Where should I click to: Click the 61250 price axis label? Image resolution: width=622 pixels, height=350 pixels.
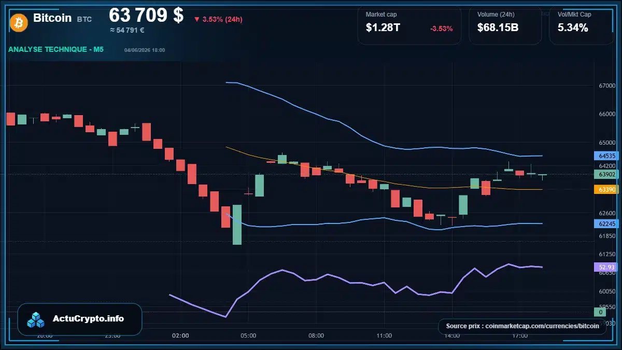[x=607, y=254]
